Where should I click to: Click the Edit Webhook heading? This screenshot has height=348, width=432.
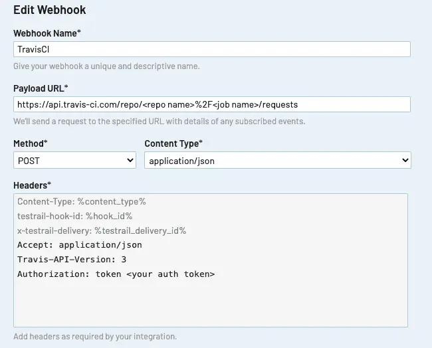point(50,10)
